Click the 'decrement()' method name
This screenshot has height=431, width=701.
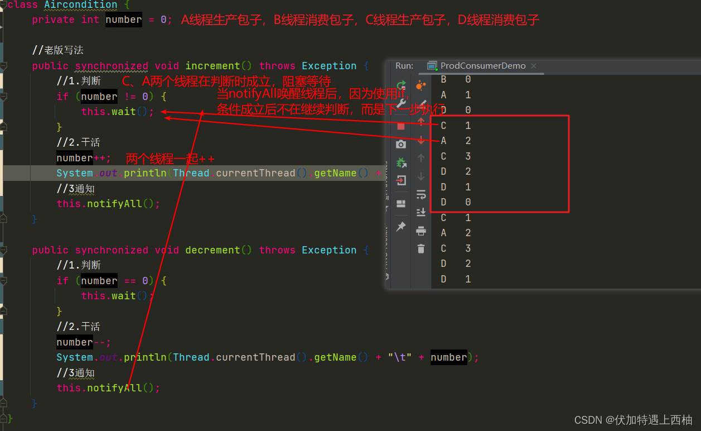coord(219,250)
